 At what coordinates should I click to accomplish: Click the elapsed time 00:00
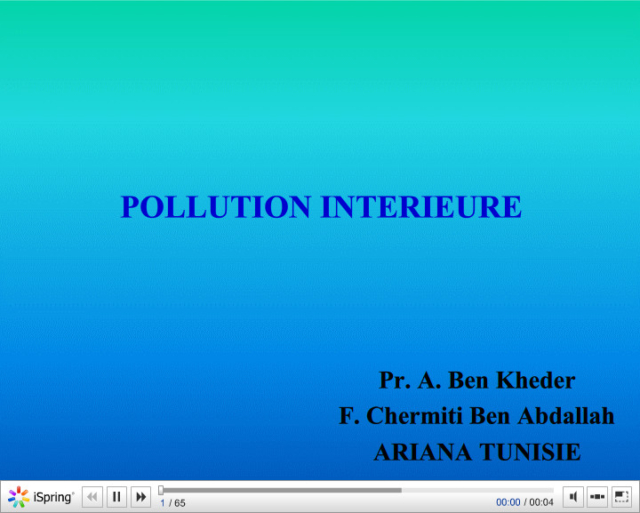pos(508,502)
